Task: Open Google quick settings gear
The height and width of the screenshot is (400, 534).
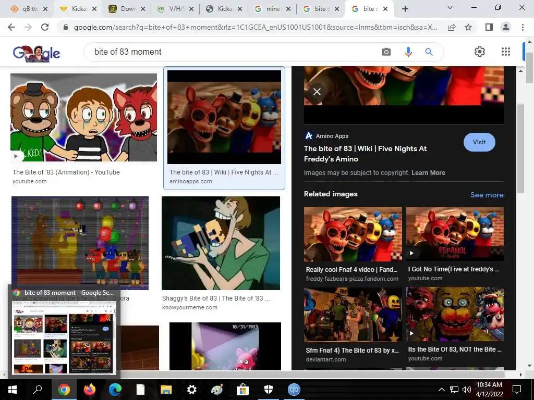Action: pyautogui.click(x=480, y=52)
